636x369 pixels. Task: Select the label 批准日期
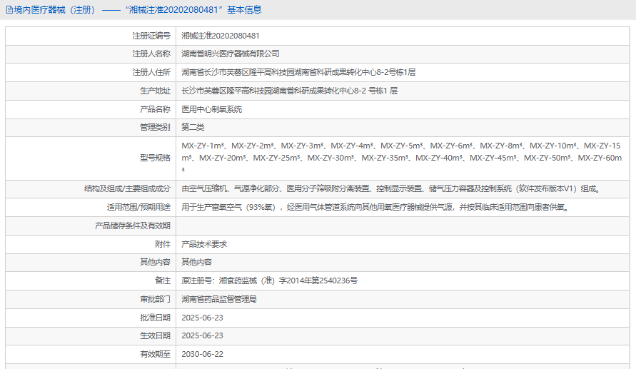point(156,318)
